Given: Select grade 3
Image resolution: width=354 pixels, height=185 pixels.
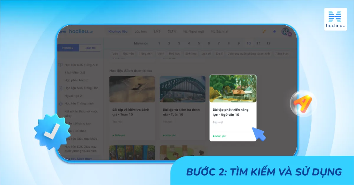Looking at the screenshot, I should 179,43.
